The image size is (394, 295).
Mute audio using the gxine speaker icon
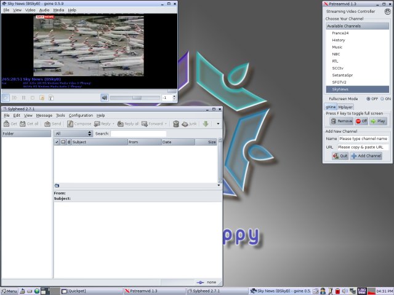[x=105, y=98]
